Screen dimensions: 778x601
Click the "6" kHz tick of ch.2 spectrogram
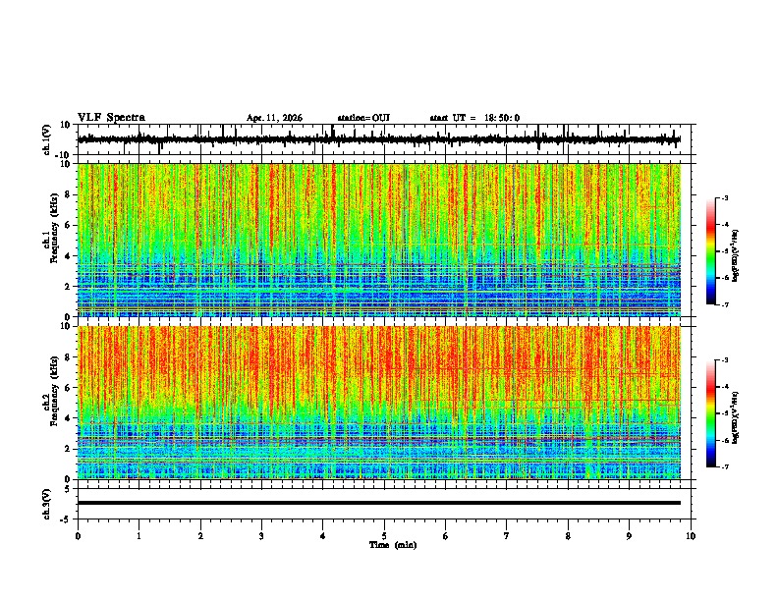(69, 387)
